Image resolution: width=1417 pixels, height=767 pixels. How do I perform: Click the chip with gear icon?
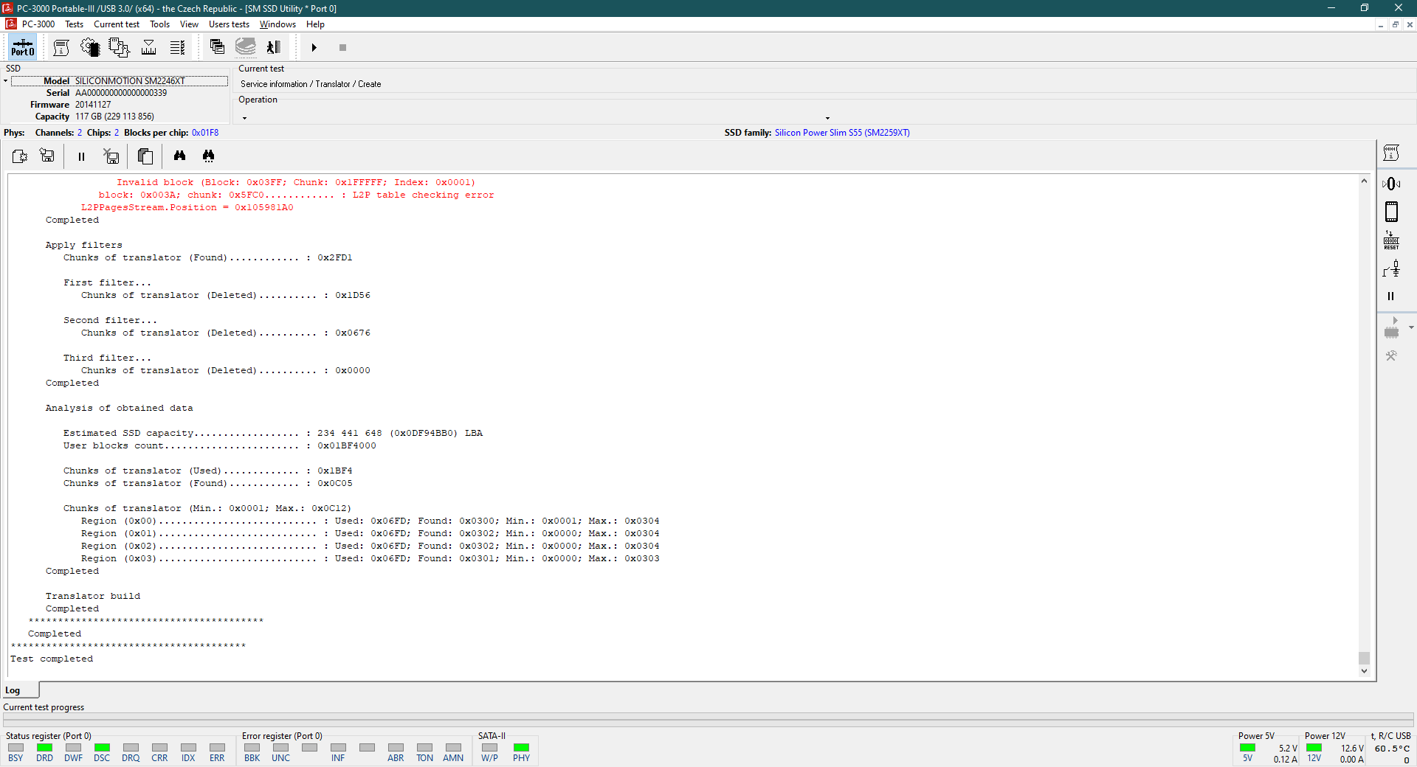(x=90, y=48)
